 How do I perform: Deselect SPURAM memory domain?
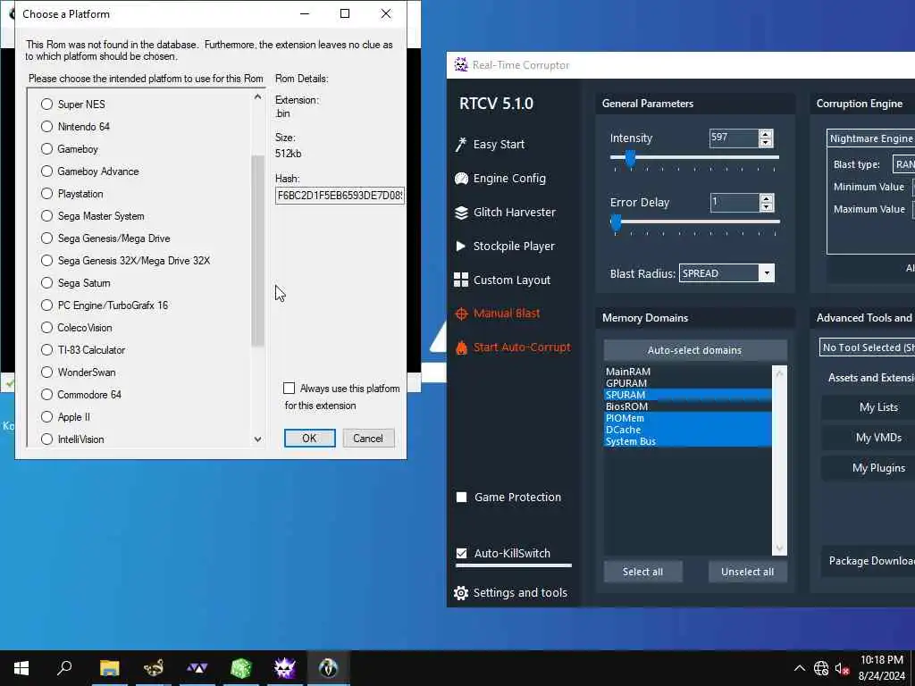pyautogui.click(x=688, y=395)
